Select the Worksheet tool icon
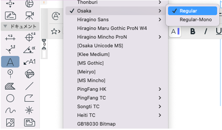This screenshot has height=130, width=222. [10, 16]
